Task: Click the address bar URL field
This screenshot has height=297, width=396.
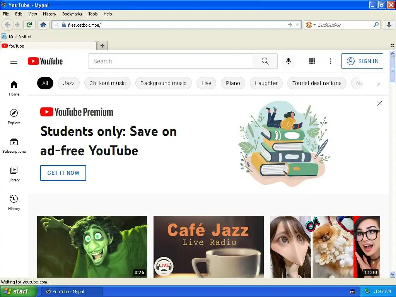Action: tap(176, 25)
